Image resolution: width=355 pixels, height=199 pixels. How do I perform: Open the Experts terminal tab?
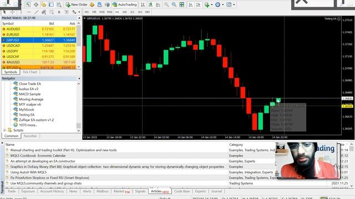200,191
